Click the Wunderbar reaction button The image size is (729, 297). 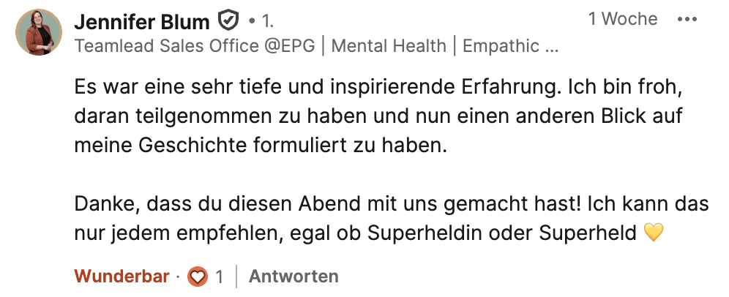click(121, 277)
